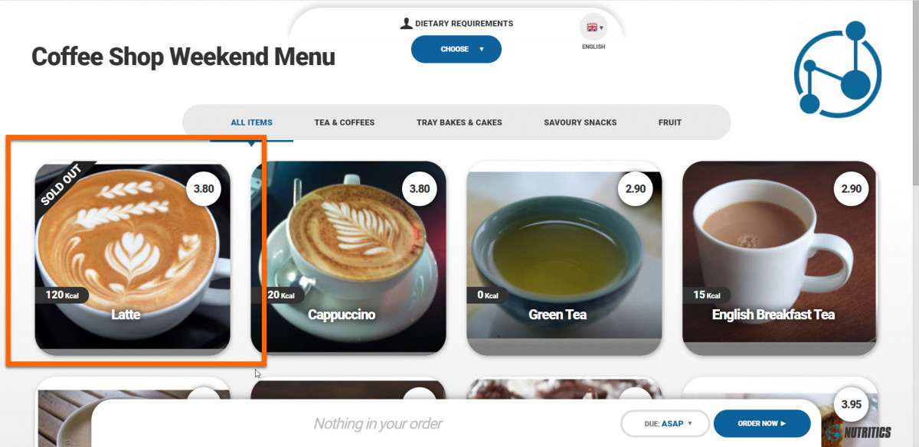Click the UK flag language icon
The height and width of the screenshot is (447, 919).
coord(591,28)
